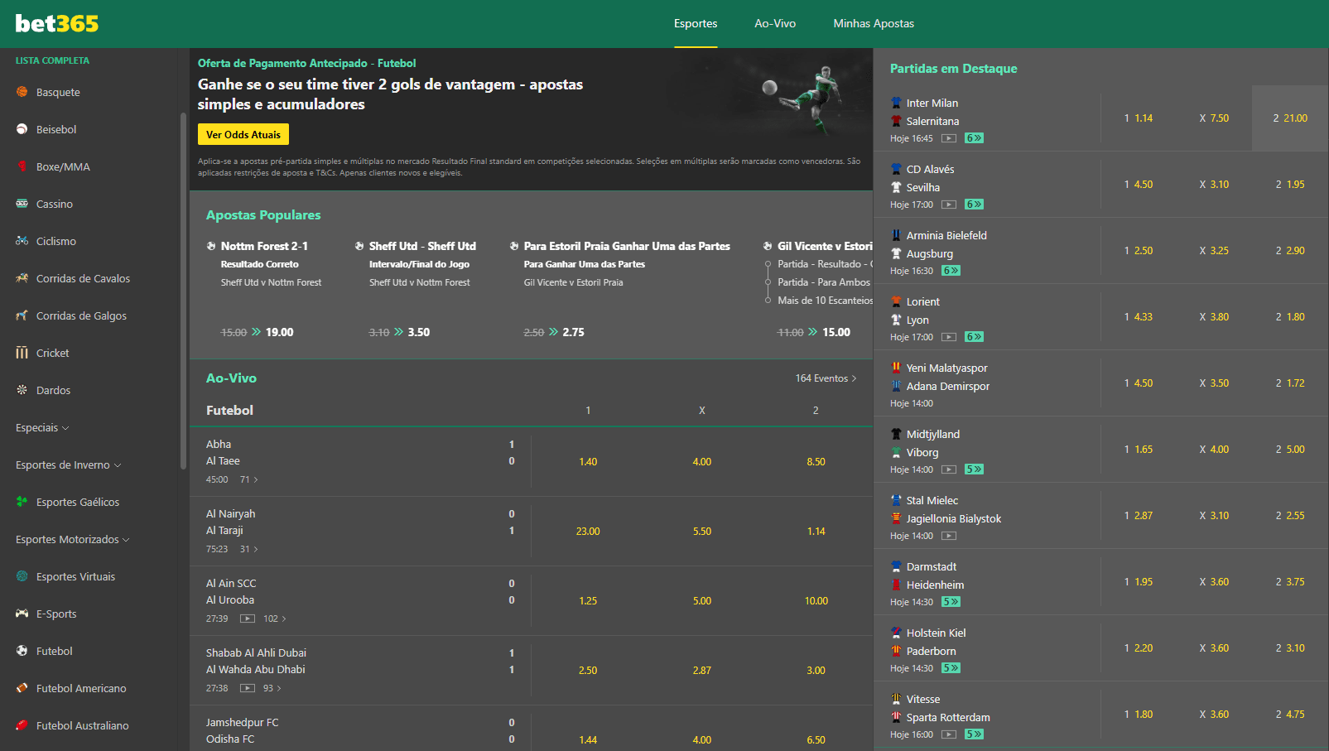Viewport: 1329px width, 751px height.
Task: Open stream icon for Midtjylland match
Action: (949, 469)
